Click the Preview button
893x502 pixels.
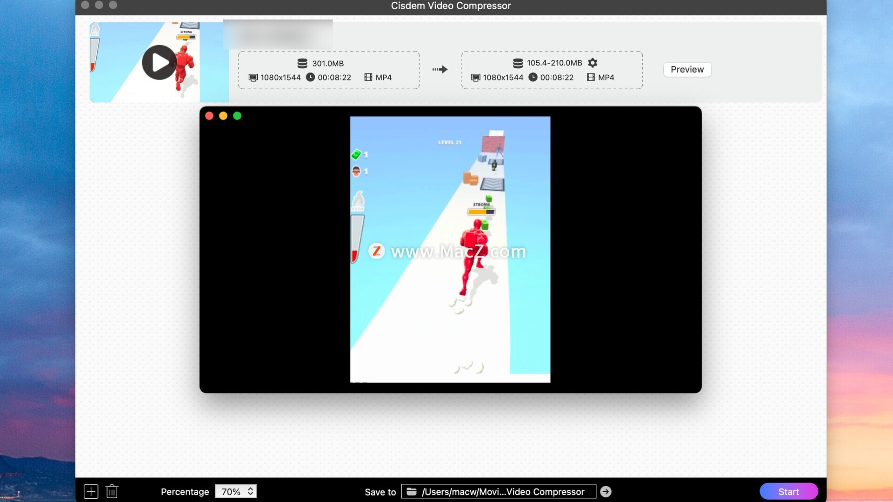click(x=687, y=69)
